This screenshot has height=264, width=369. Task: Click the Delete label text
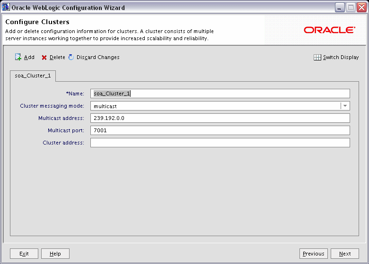click(57, 57)
